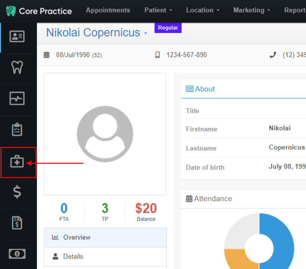Image resolution: width=306 pixels, height=269 pixels.
Task: Click the Core Practice logo
Action: click(x=39, y=11)
